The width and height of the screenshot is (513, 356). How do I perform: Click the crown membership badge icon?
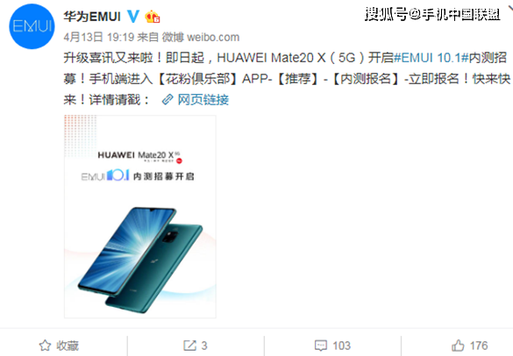coord(152,17)
